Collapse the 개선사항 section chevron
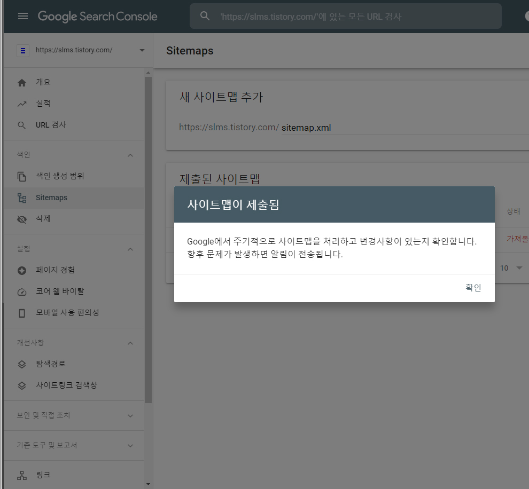Viewport: 529px width, 489px height. click(130, 343)
